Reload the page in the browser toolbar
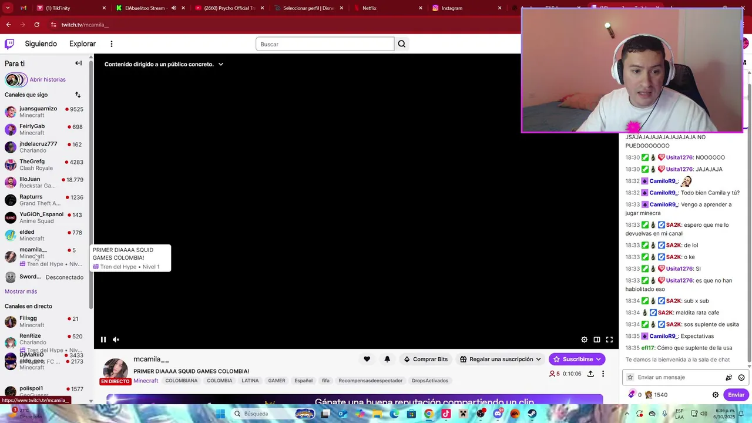The image size is (752, 423). pyautogui.click(x=36, y=25)
